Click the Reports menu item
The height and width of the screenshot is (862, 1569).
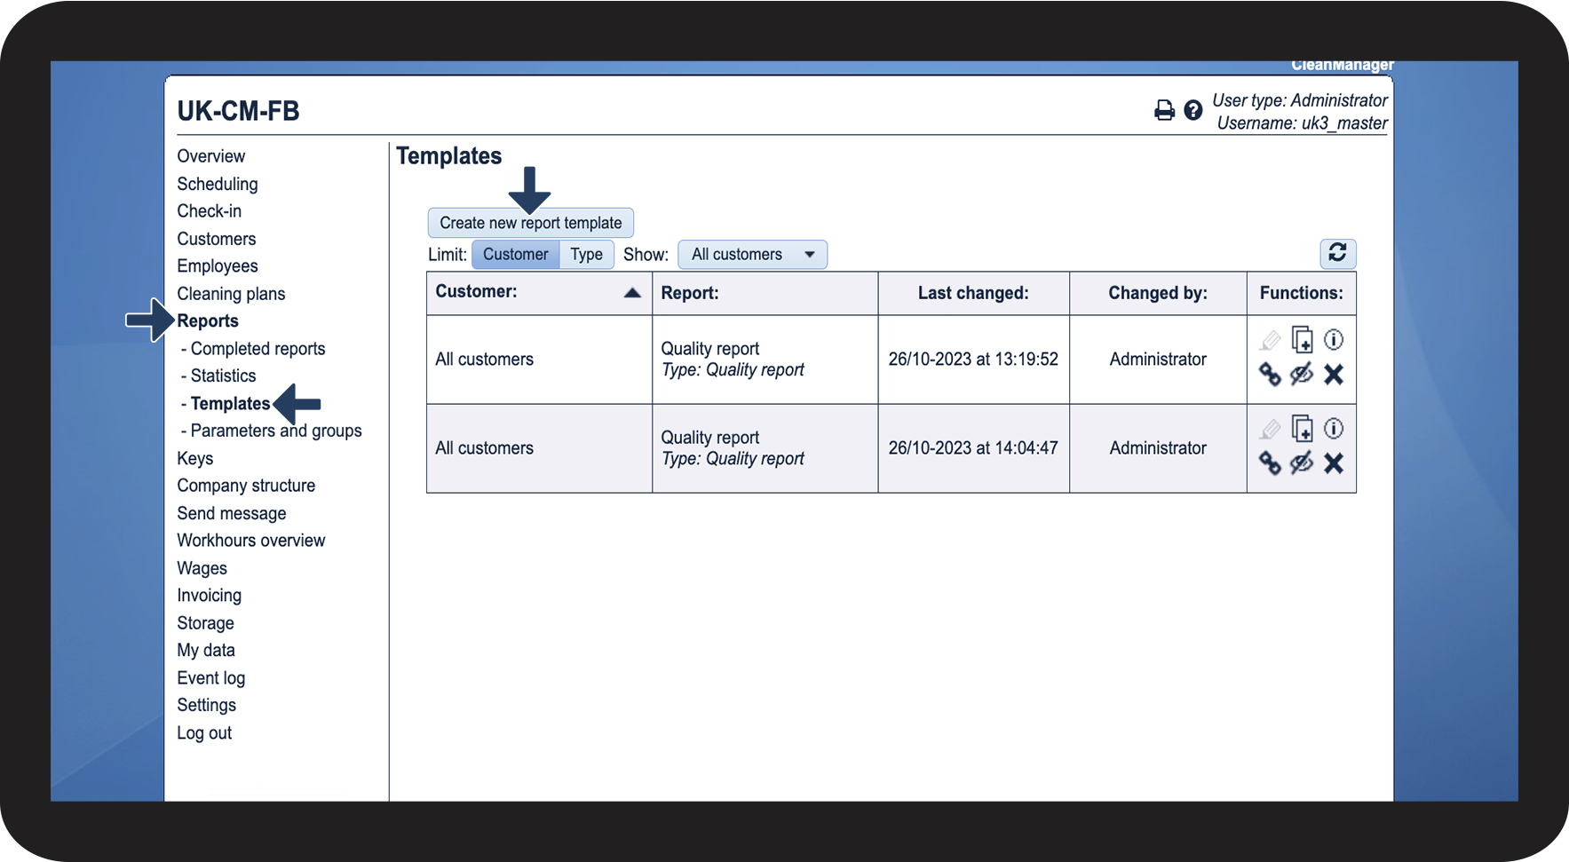tap(208, 321)
